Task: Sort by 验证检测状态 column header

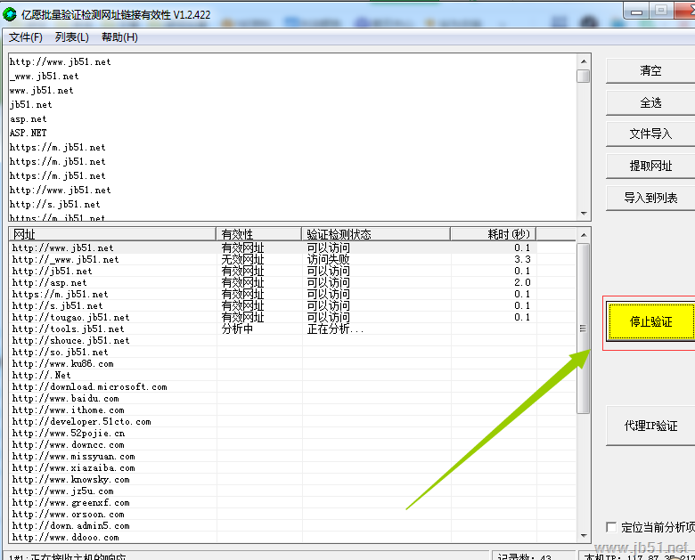Action: click(x=376, y=234)
